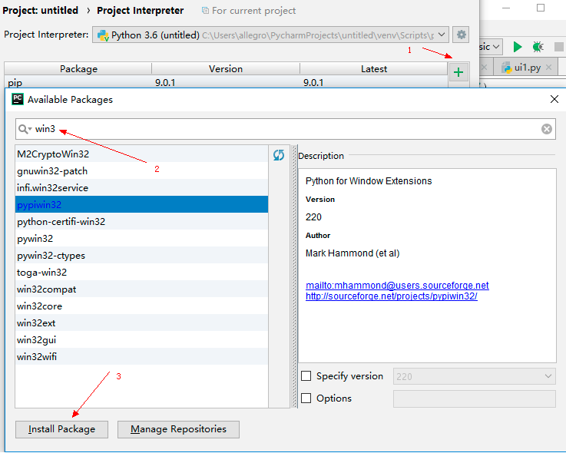Select gnuwin32-patch in package list

pos(141,171)
